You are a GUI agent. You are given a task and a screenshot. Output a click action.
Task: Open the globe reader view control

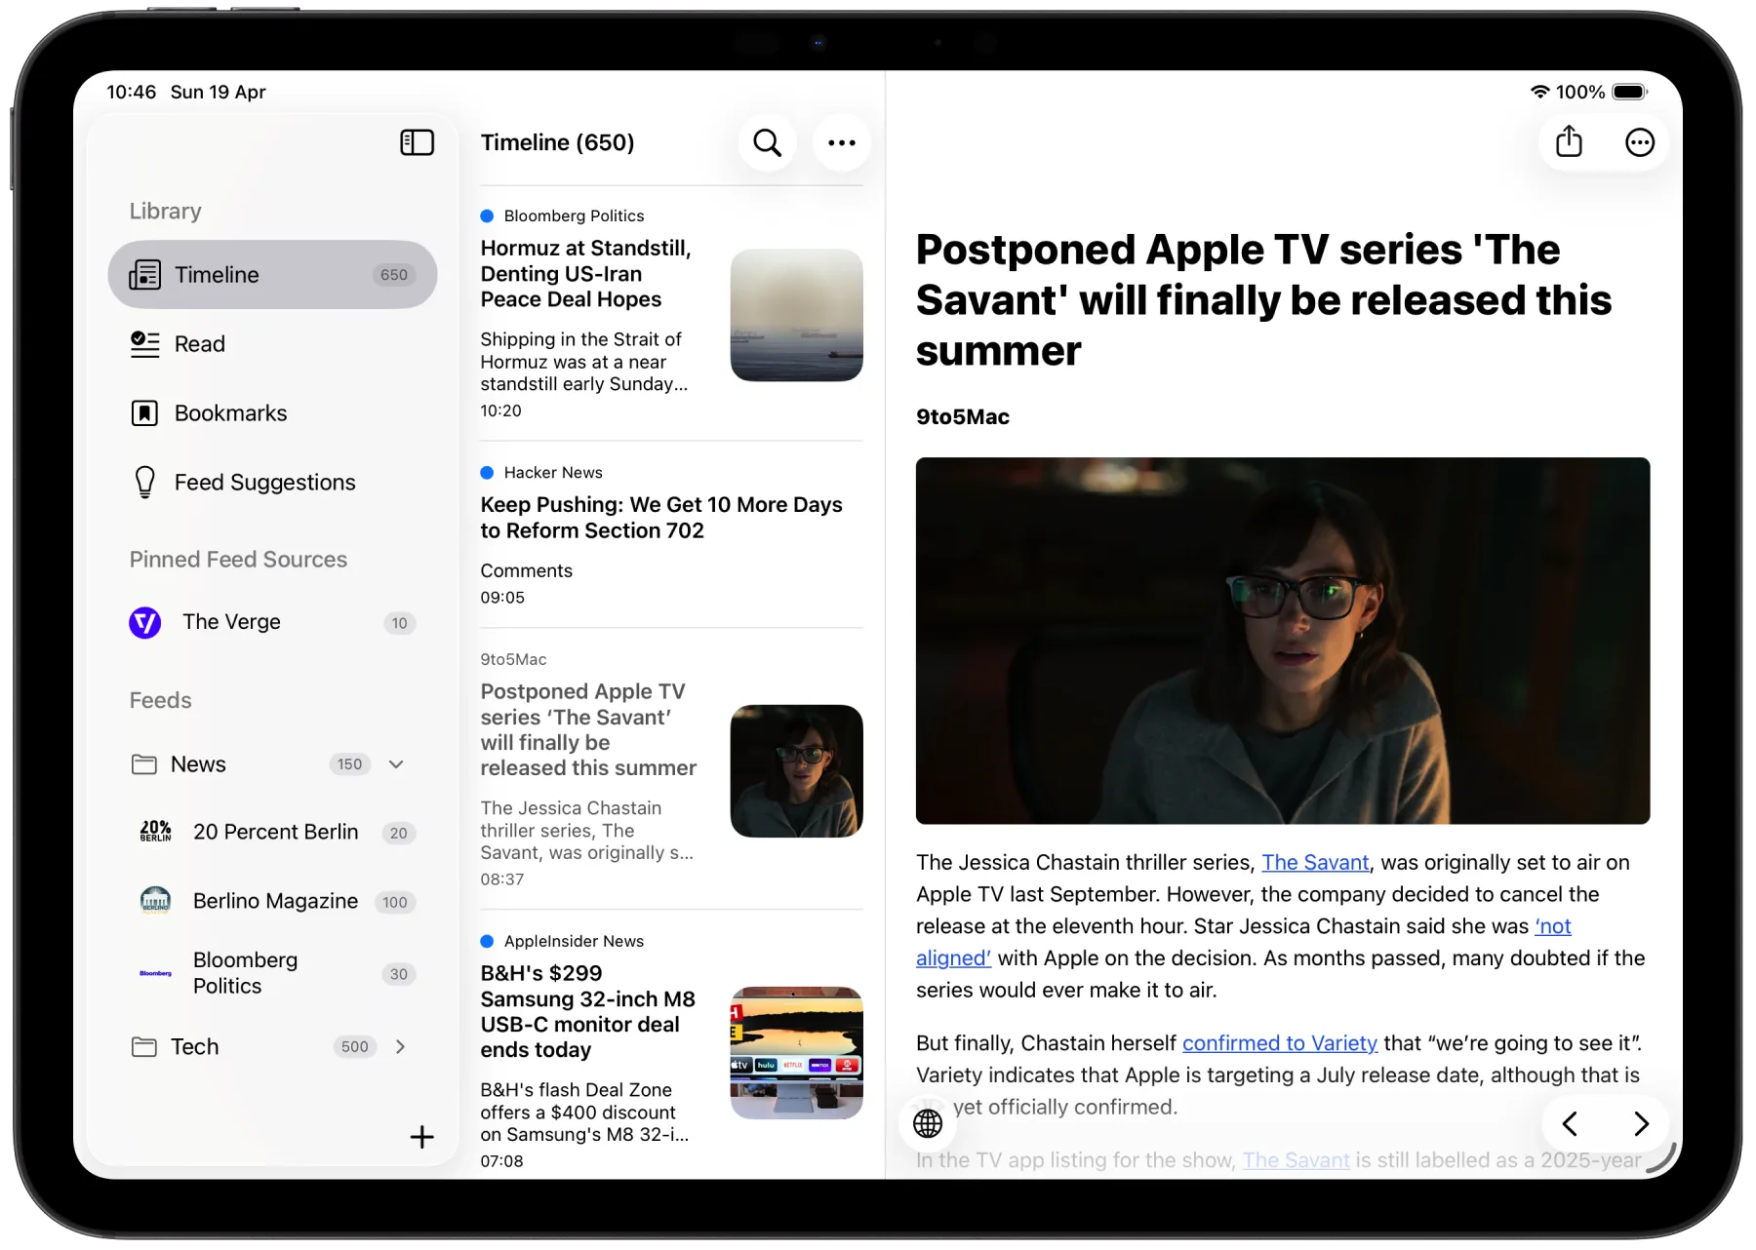(927, 1123)
